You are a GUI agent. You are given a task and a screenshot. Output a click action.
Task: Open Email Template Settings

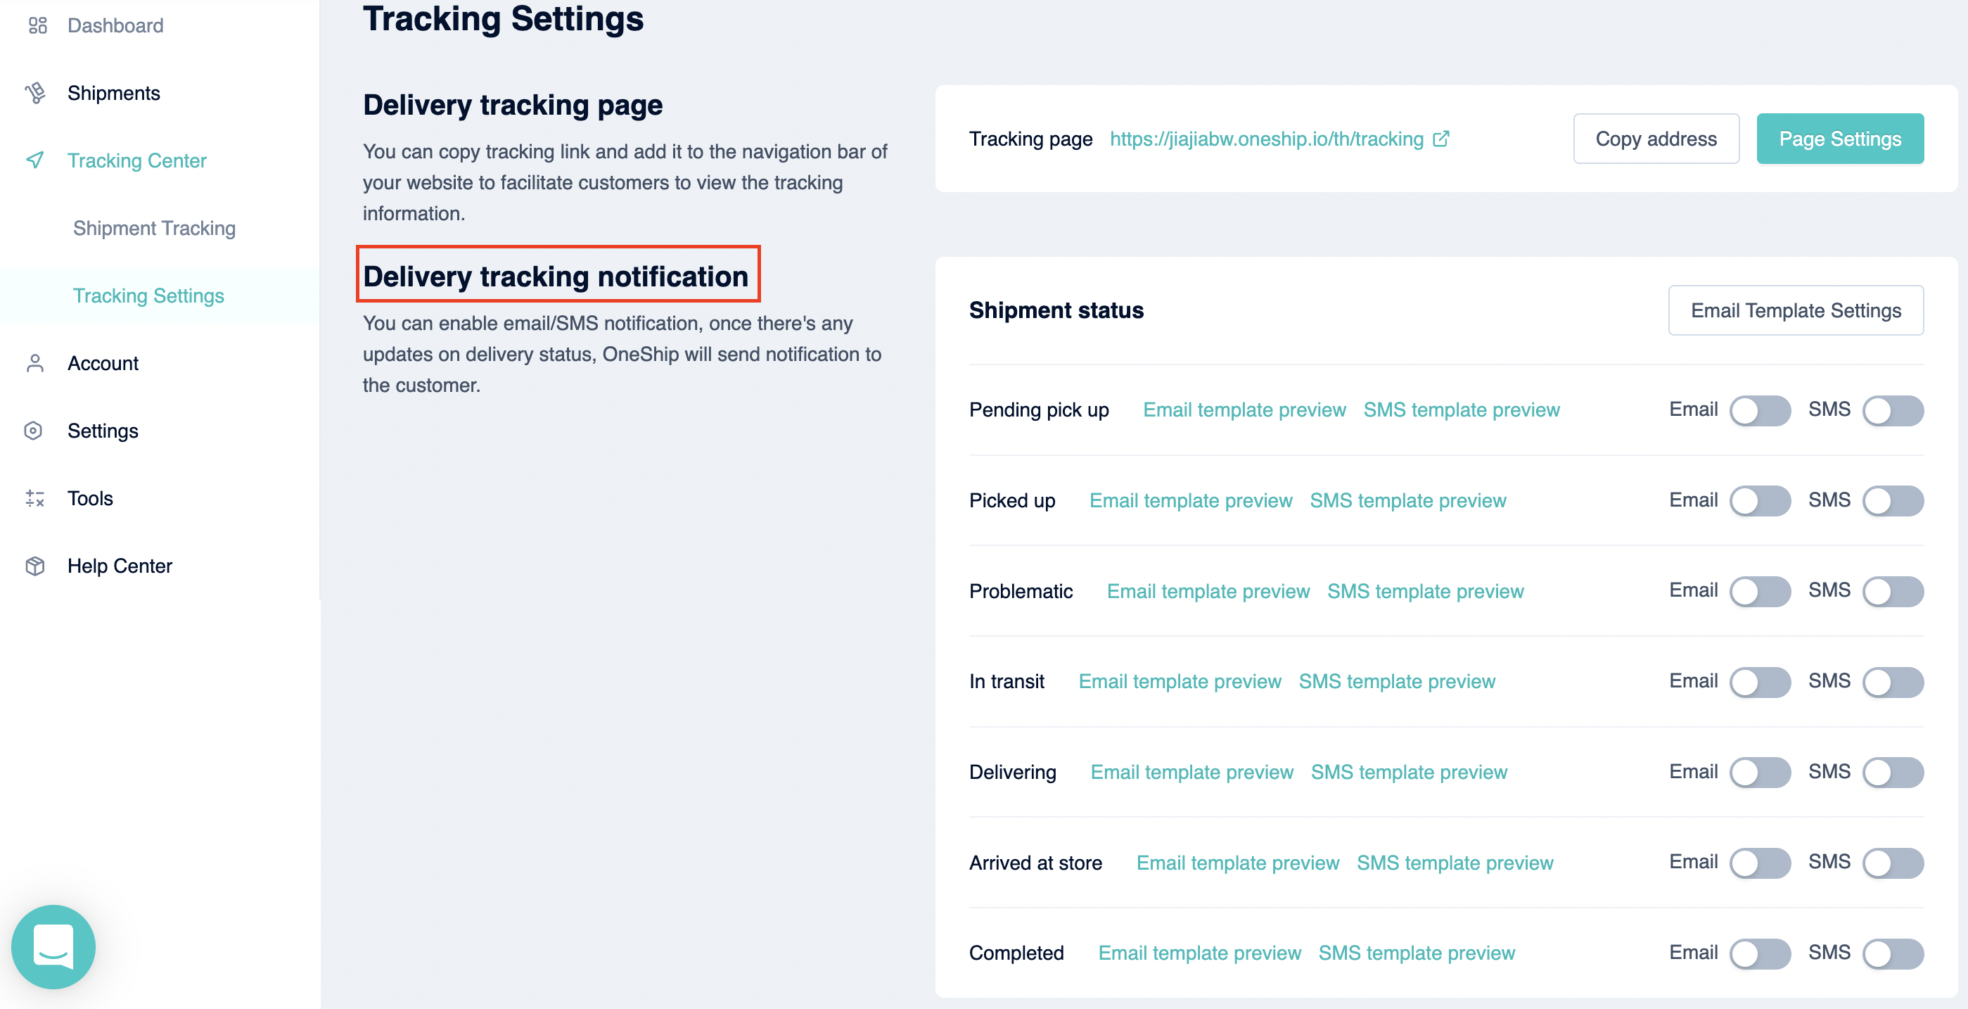pyautogui.click(x=1796, y=310)
